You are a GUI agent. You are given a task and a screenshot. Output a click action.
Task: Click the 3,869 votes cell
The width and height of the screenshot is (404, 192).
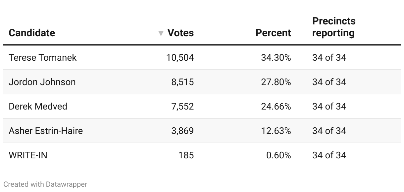182,131
